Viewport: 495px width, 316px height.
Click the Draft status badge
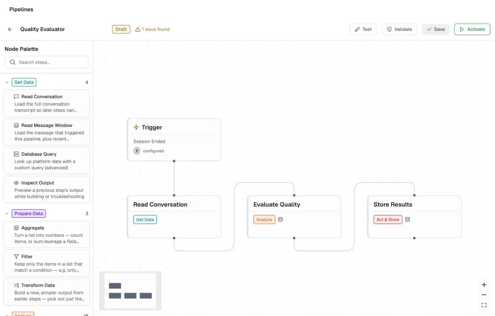[121, 29]
